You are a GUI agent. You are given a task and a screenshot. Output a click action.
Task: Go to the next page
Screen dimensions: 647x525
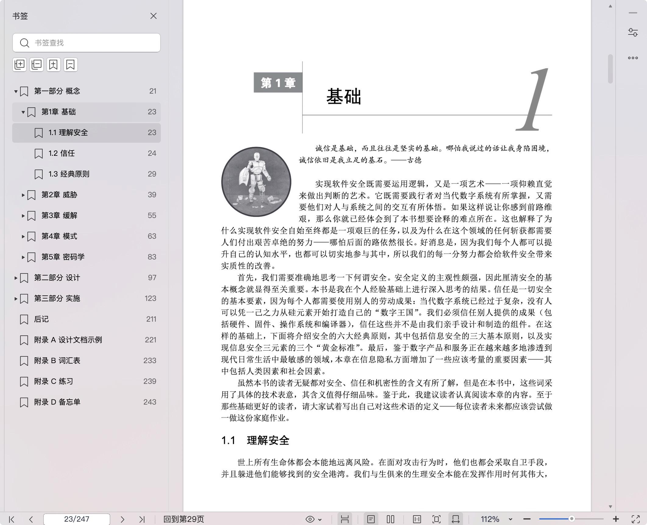122,519
